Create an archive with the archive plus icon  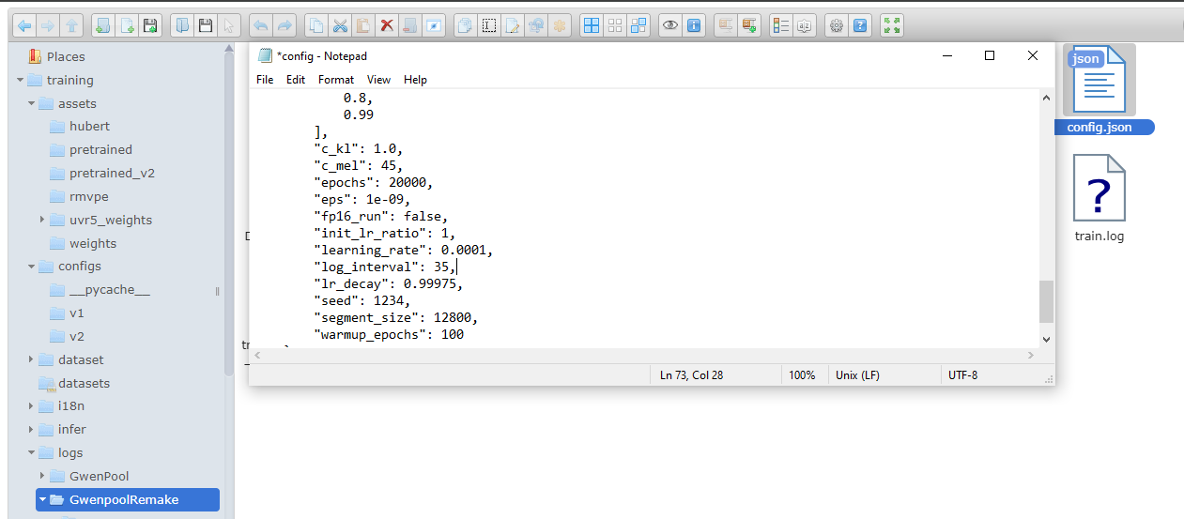[748, 25]
